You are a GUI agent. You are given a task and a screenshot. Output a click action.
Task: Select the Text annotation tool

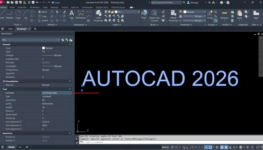click(72, 14)
